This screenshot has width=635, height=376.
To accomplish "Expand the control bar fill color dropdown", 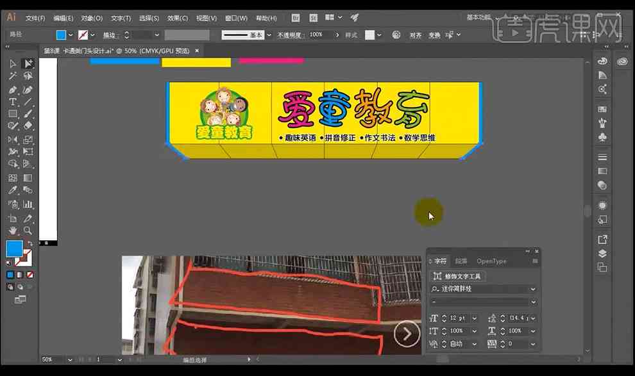I will [x=71, y=35].
